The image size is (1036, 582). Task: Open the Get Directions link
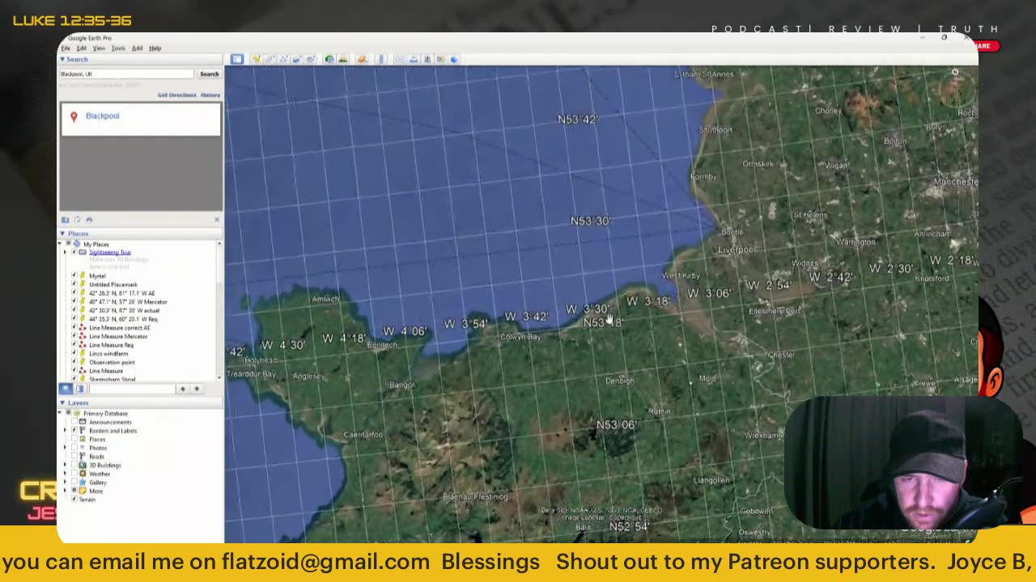click(x=176, y=95)
